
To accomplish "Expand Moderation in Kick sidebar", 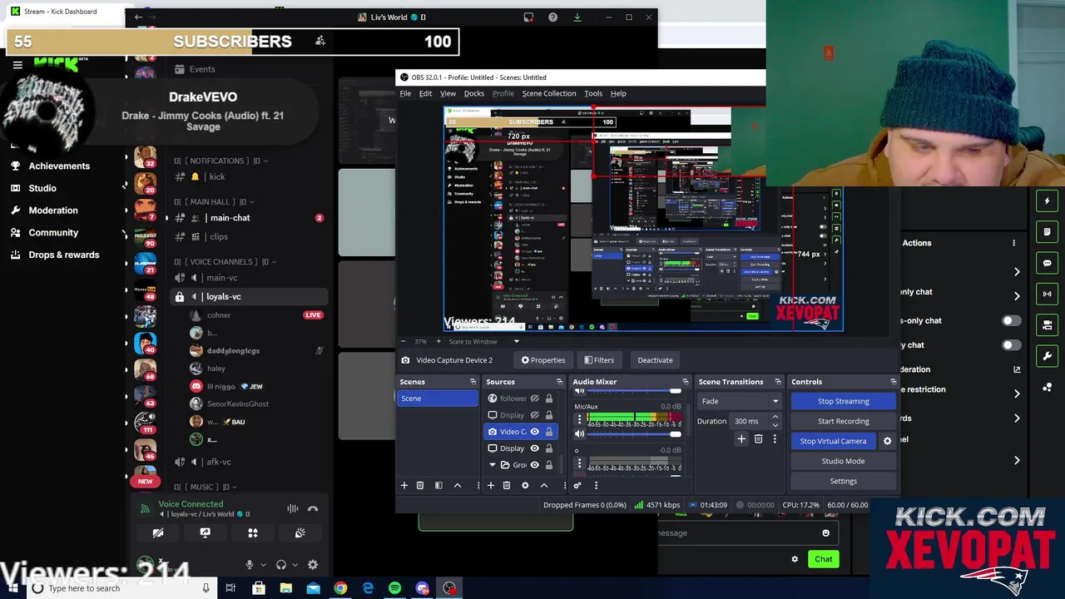I will point(53,210).
